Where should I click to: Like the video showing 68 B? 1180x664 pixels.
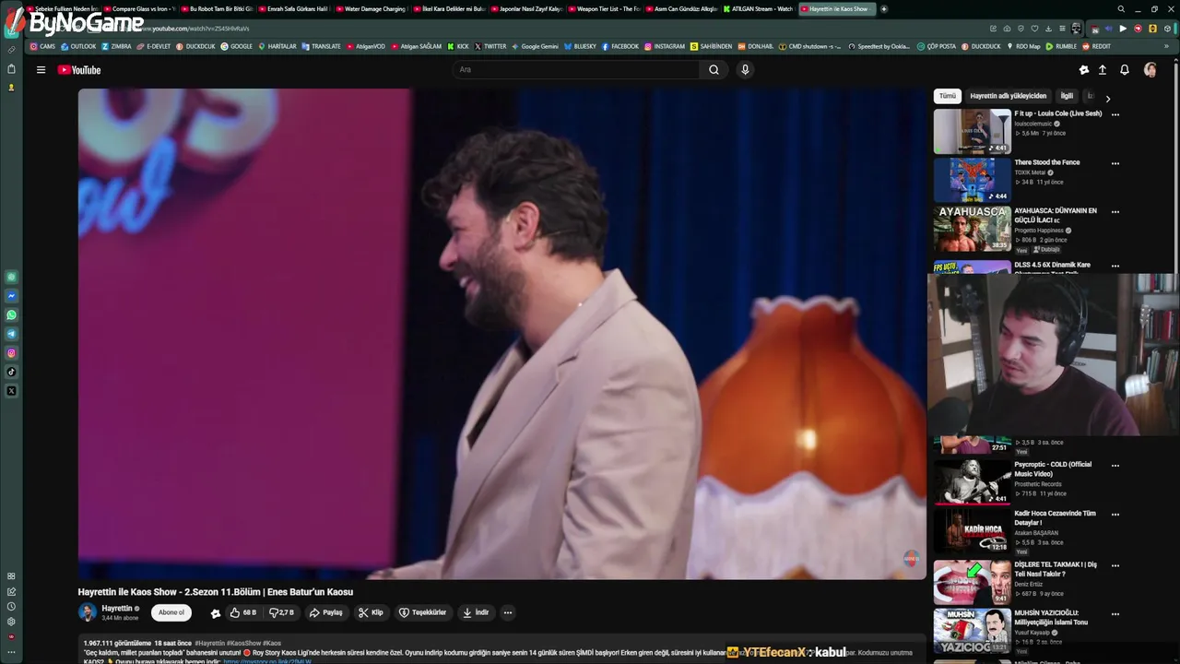[243, 612]
